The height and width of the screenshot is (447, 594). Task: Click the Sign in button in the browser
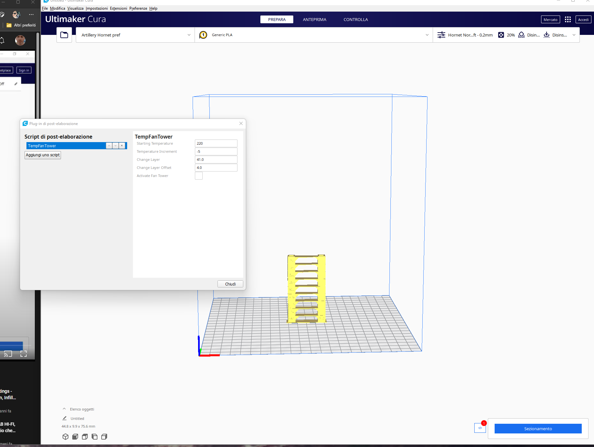pyautogui.click(x=24, y=70)
